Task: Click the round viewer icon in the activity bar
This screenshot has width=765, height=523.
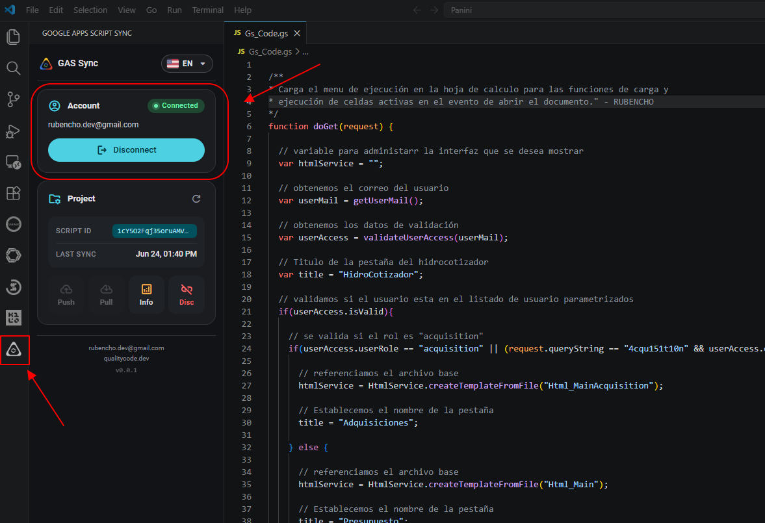Action: pos(13,224)
